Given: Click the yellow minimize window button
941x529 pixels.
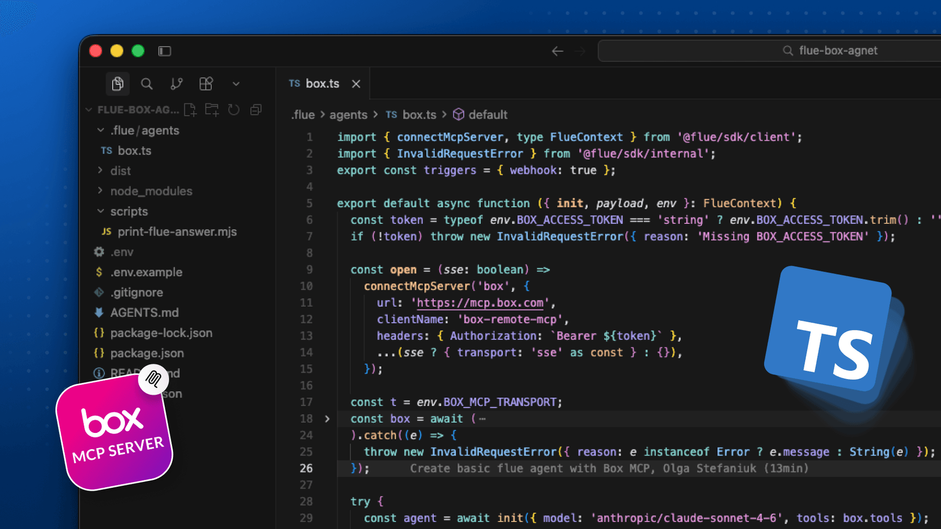Looking at the screenshot, I should pos(117,51).
